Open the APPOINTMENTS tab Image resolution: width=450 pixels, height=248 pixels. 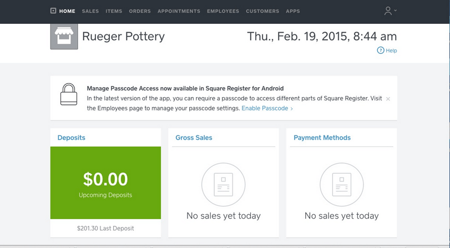tap(179, 11)
